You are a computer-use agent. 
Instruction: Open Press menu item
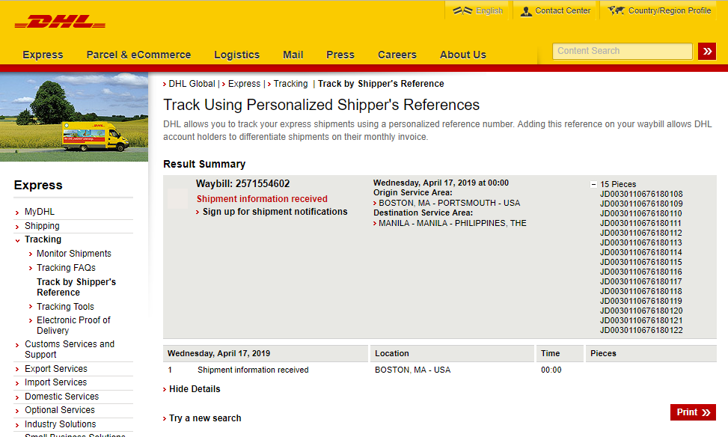pyautogui.click(x=340, y=55)
